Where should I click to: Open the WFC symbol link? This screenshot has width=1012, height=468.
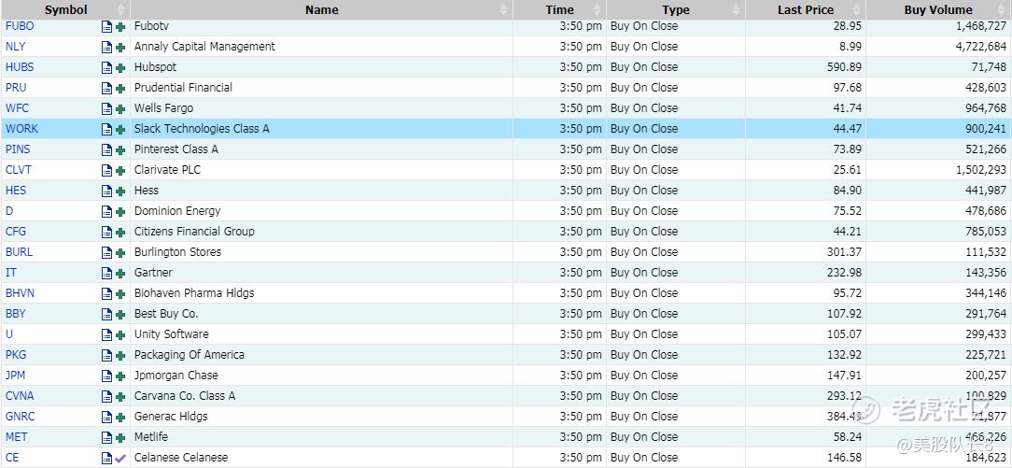tap(17, 108)
